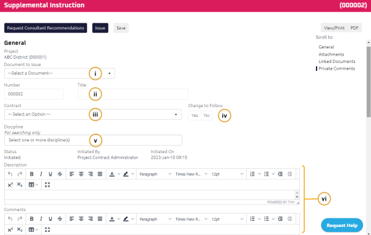The image size is (371, 235).
Task: Click the Discipline selection field
Action: click(x=93, y=140)
